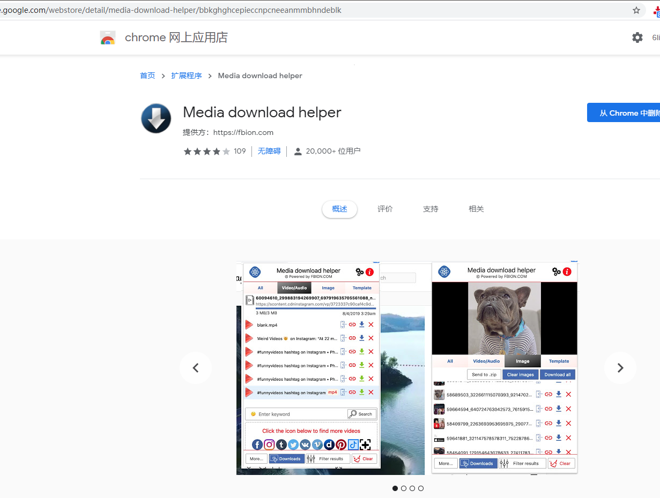
Task: Click the Media download helper extension icon
Action: (156, 118)
